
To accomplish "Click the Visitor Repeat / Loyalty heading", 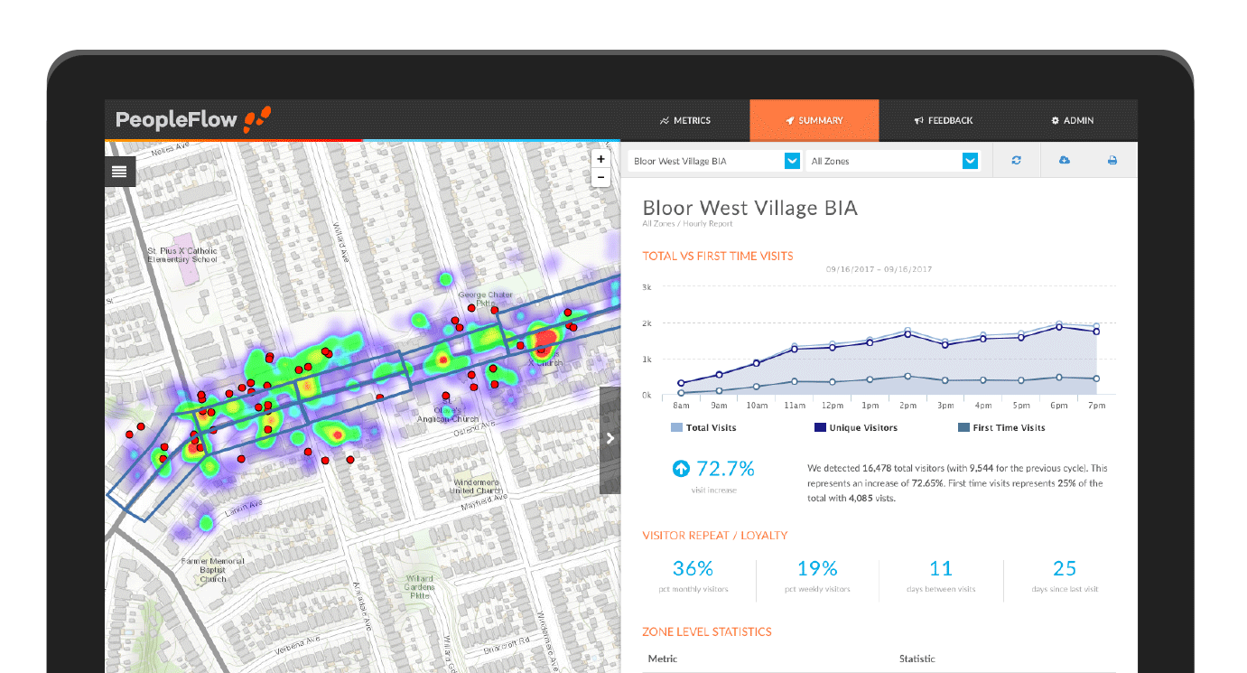I will click(715, 536).
